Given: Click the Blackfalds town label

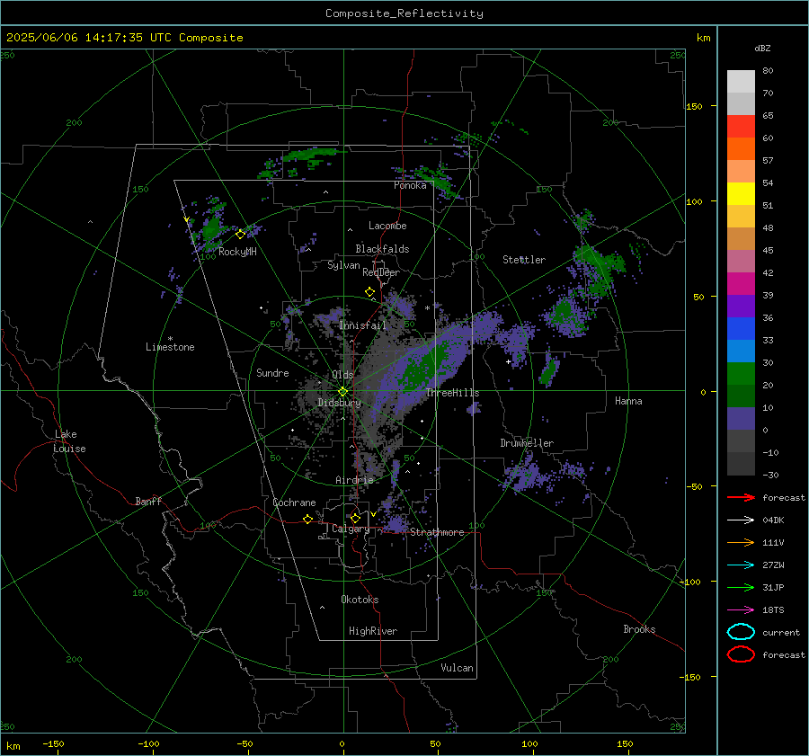Looking at the screenshot, I should (x=382, y=249).
